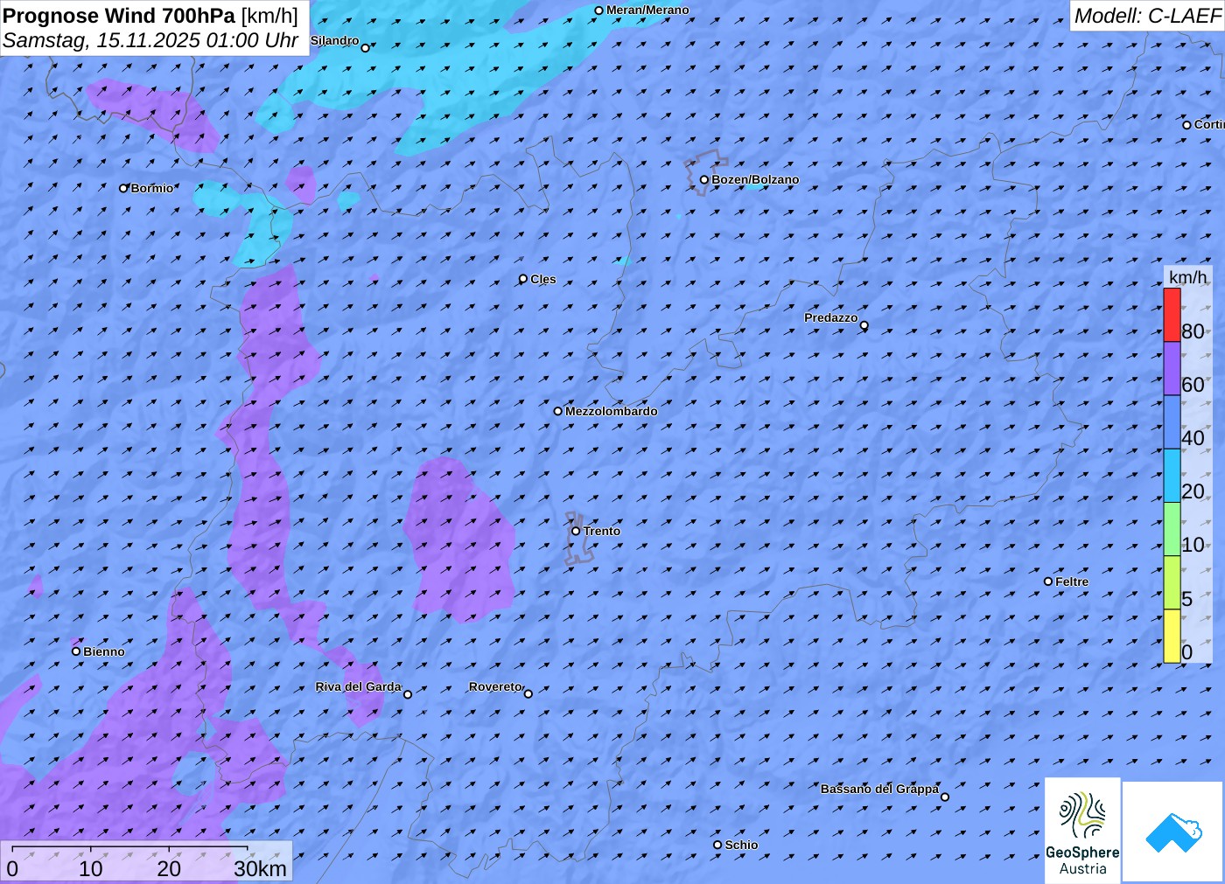Image resolution: width=1225 pixels, height=884 pixels.
Task: Click the 'Meran/Merano' map label
Action: 647,10
